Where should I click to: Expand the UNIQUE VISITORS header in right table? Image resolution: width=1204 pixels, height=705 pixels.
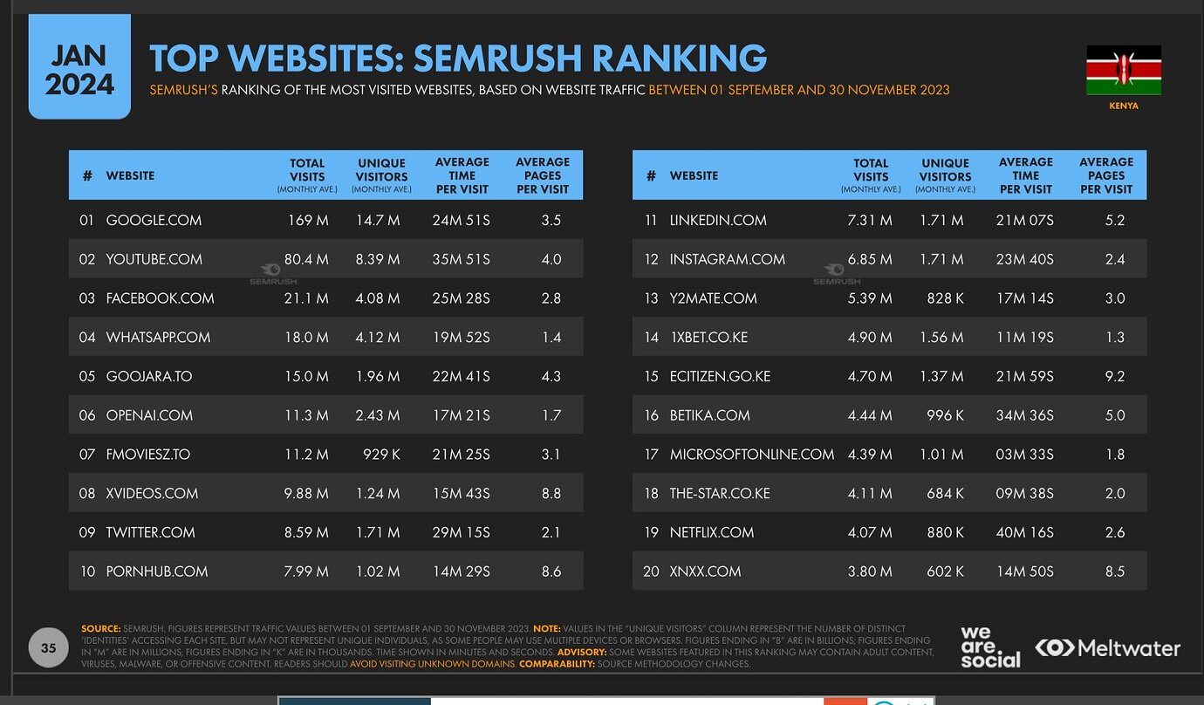(x=945, y=175)
